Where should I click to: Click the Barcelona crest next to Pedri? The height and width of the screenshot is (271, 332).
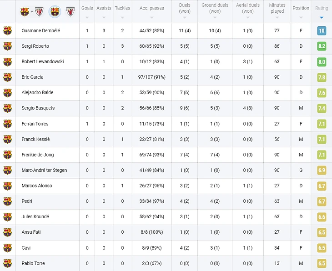point(7,201)
